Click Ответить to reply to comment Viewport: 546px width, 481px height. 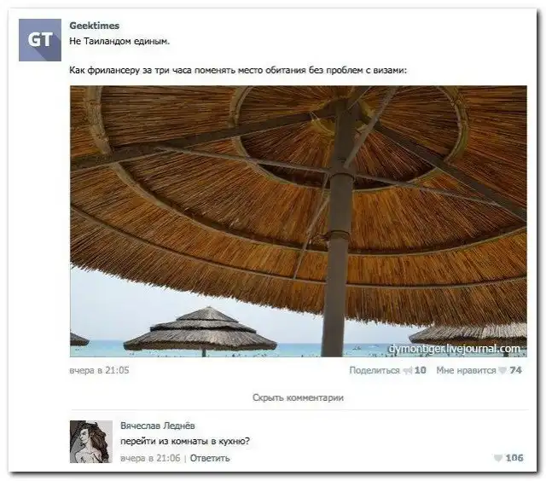(209, 458)
